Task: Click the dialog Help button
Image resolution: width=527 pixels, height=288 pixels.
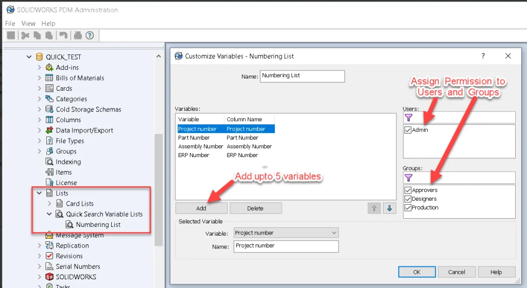Action: (496, 272)
